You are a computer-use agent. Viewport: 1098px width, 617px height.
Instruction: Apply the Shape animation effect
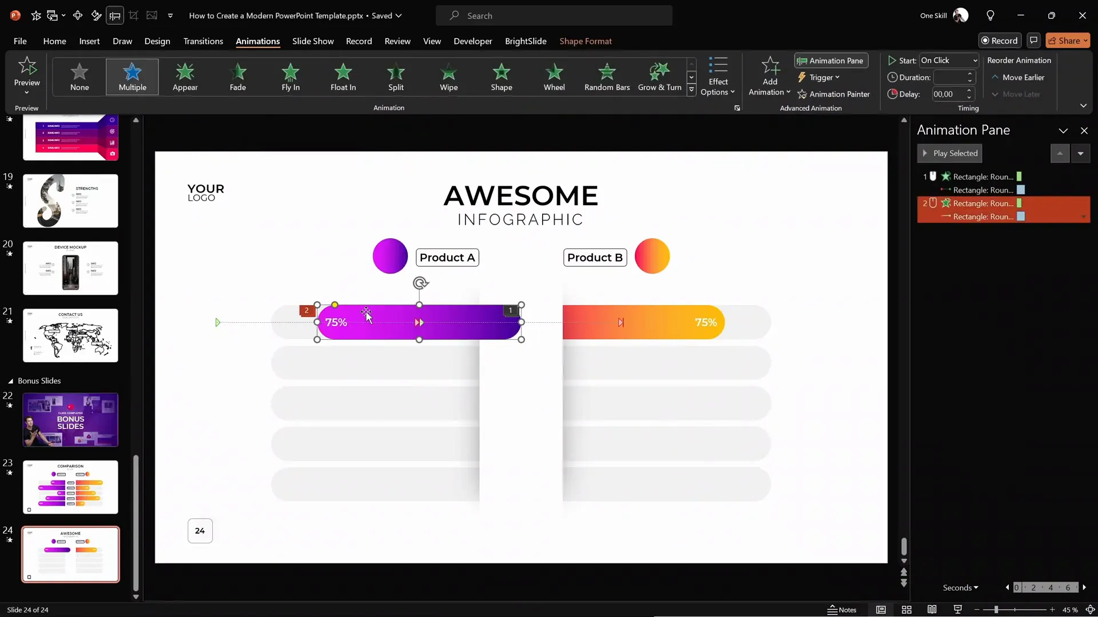[502, 77]
